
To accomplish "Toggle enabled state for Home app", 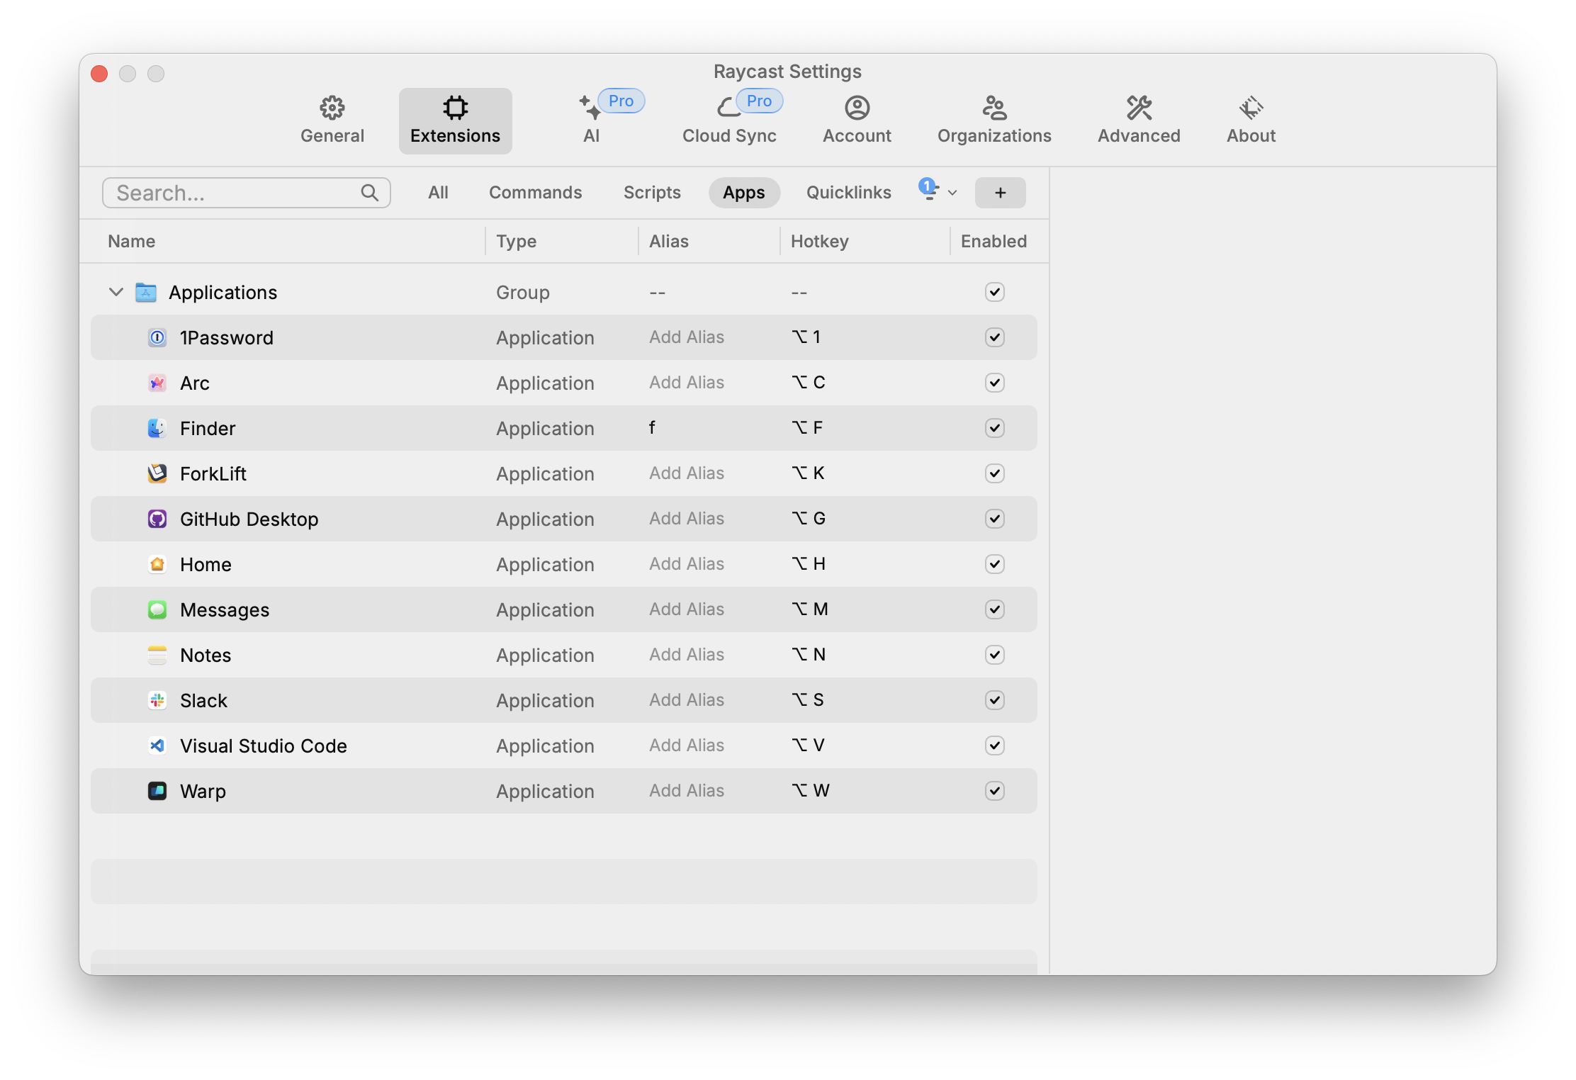I will tap(994, 564).
